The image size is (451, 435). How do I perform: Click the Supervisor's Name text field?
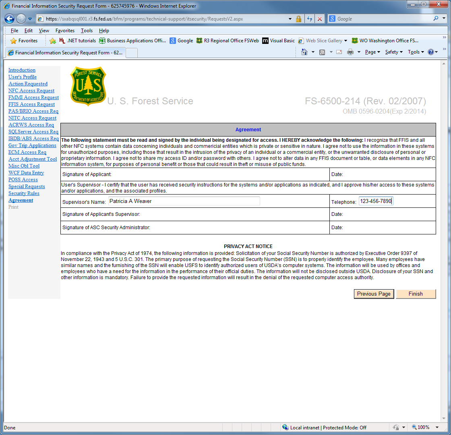[184, 201]
